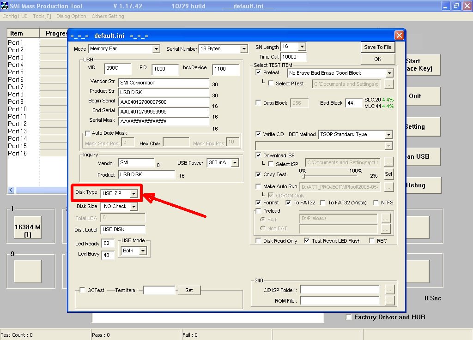
Task: Toggle Test Result LED Flash checkbox
Action: coord(307,241)
